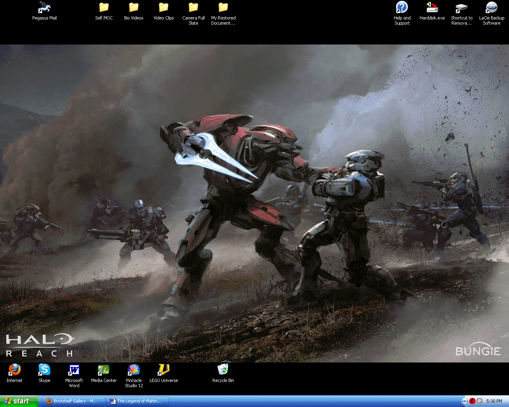The width and height of the screenshot is (509, 407).
Task: Select the Shortcut to Removable drive icon
Action: pos(462,8)
